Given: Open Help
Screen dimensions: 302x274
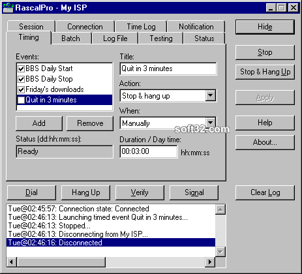Looking at the screenshot, I should point(265,123).
